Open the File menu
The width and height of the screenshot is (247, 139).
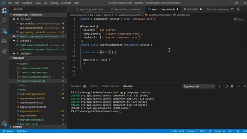(x=10, y=3)
